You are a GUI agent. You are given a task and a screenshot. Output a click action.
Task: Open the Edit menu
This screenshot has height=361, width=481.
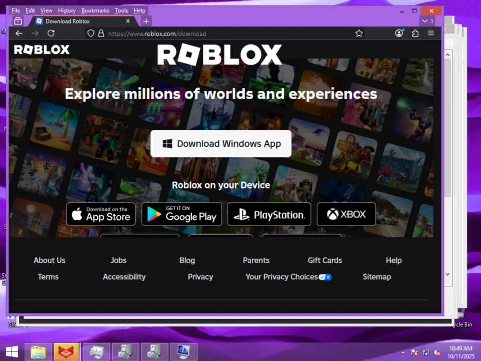pos(30,10)
